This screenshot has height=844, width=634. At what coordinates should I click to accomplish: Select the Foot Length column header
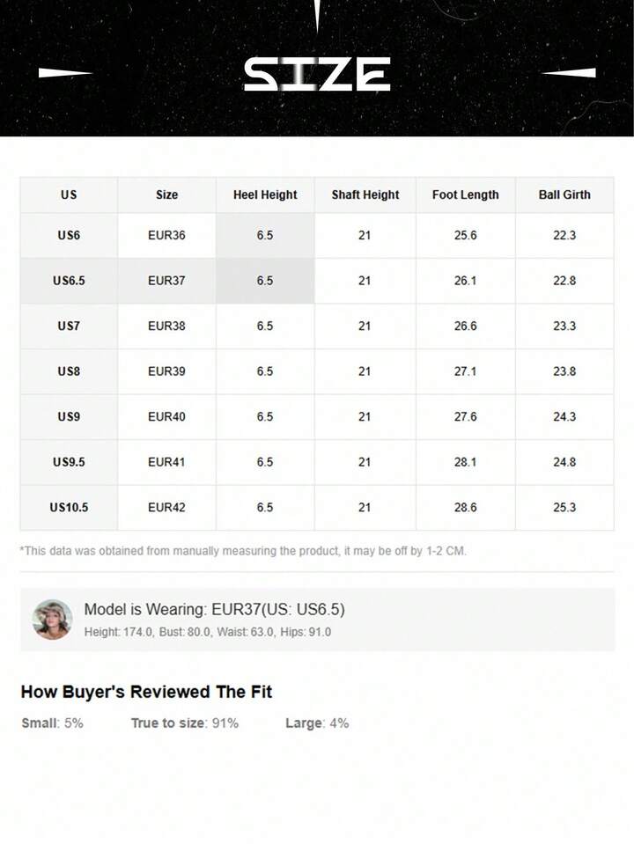point(465,194)
